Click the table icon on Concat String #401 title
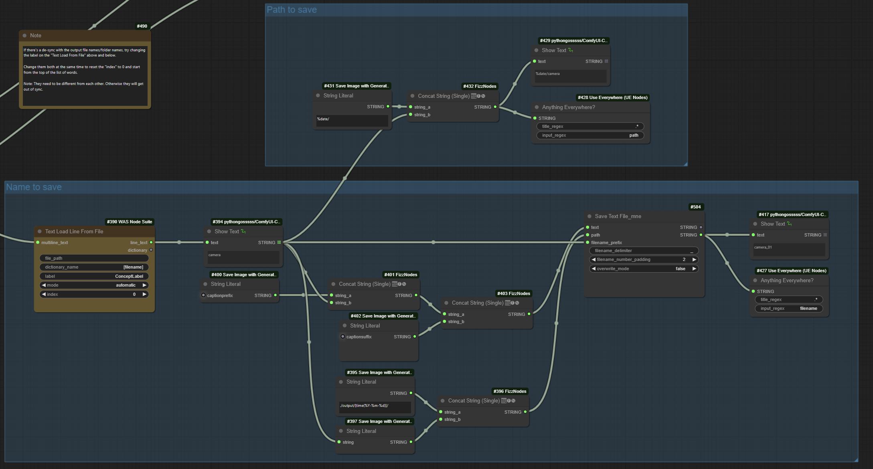The height and width of the screenshot is (469, 873). point(395,284)
